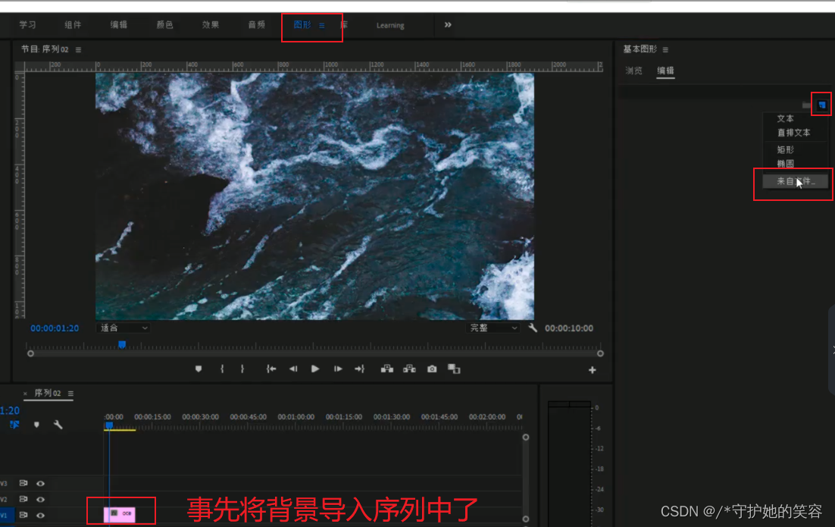The image size is (835, 527).
Task: Click the top handle of the timeline vertical scrollbar
Action: click(x=526, y=437)
